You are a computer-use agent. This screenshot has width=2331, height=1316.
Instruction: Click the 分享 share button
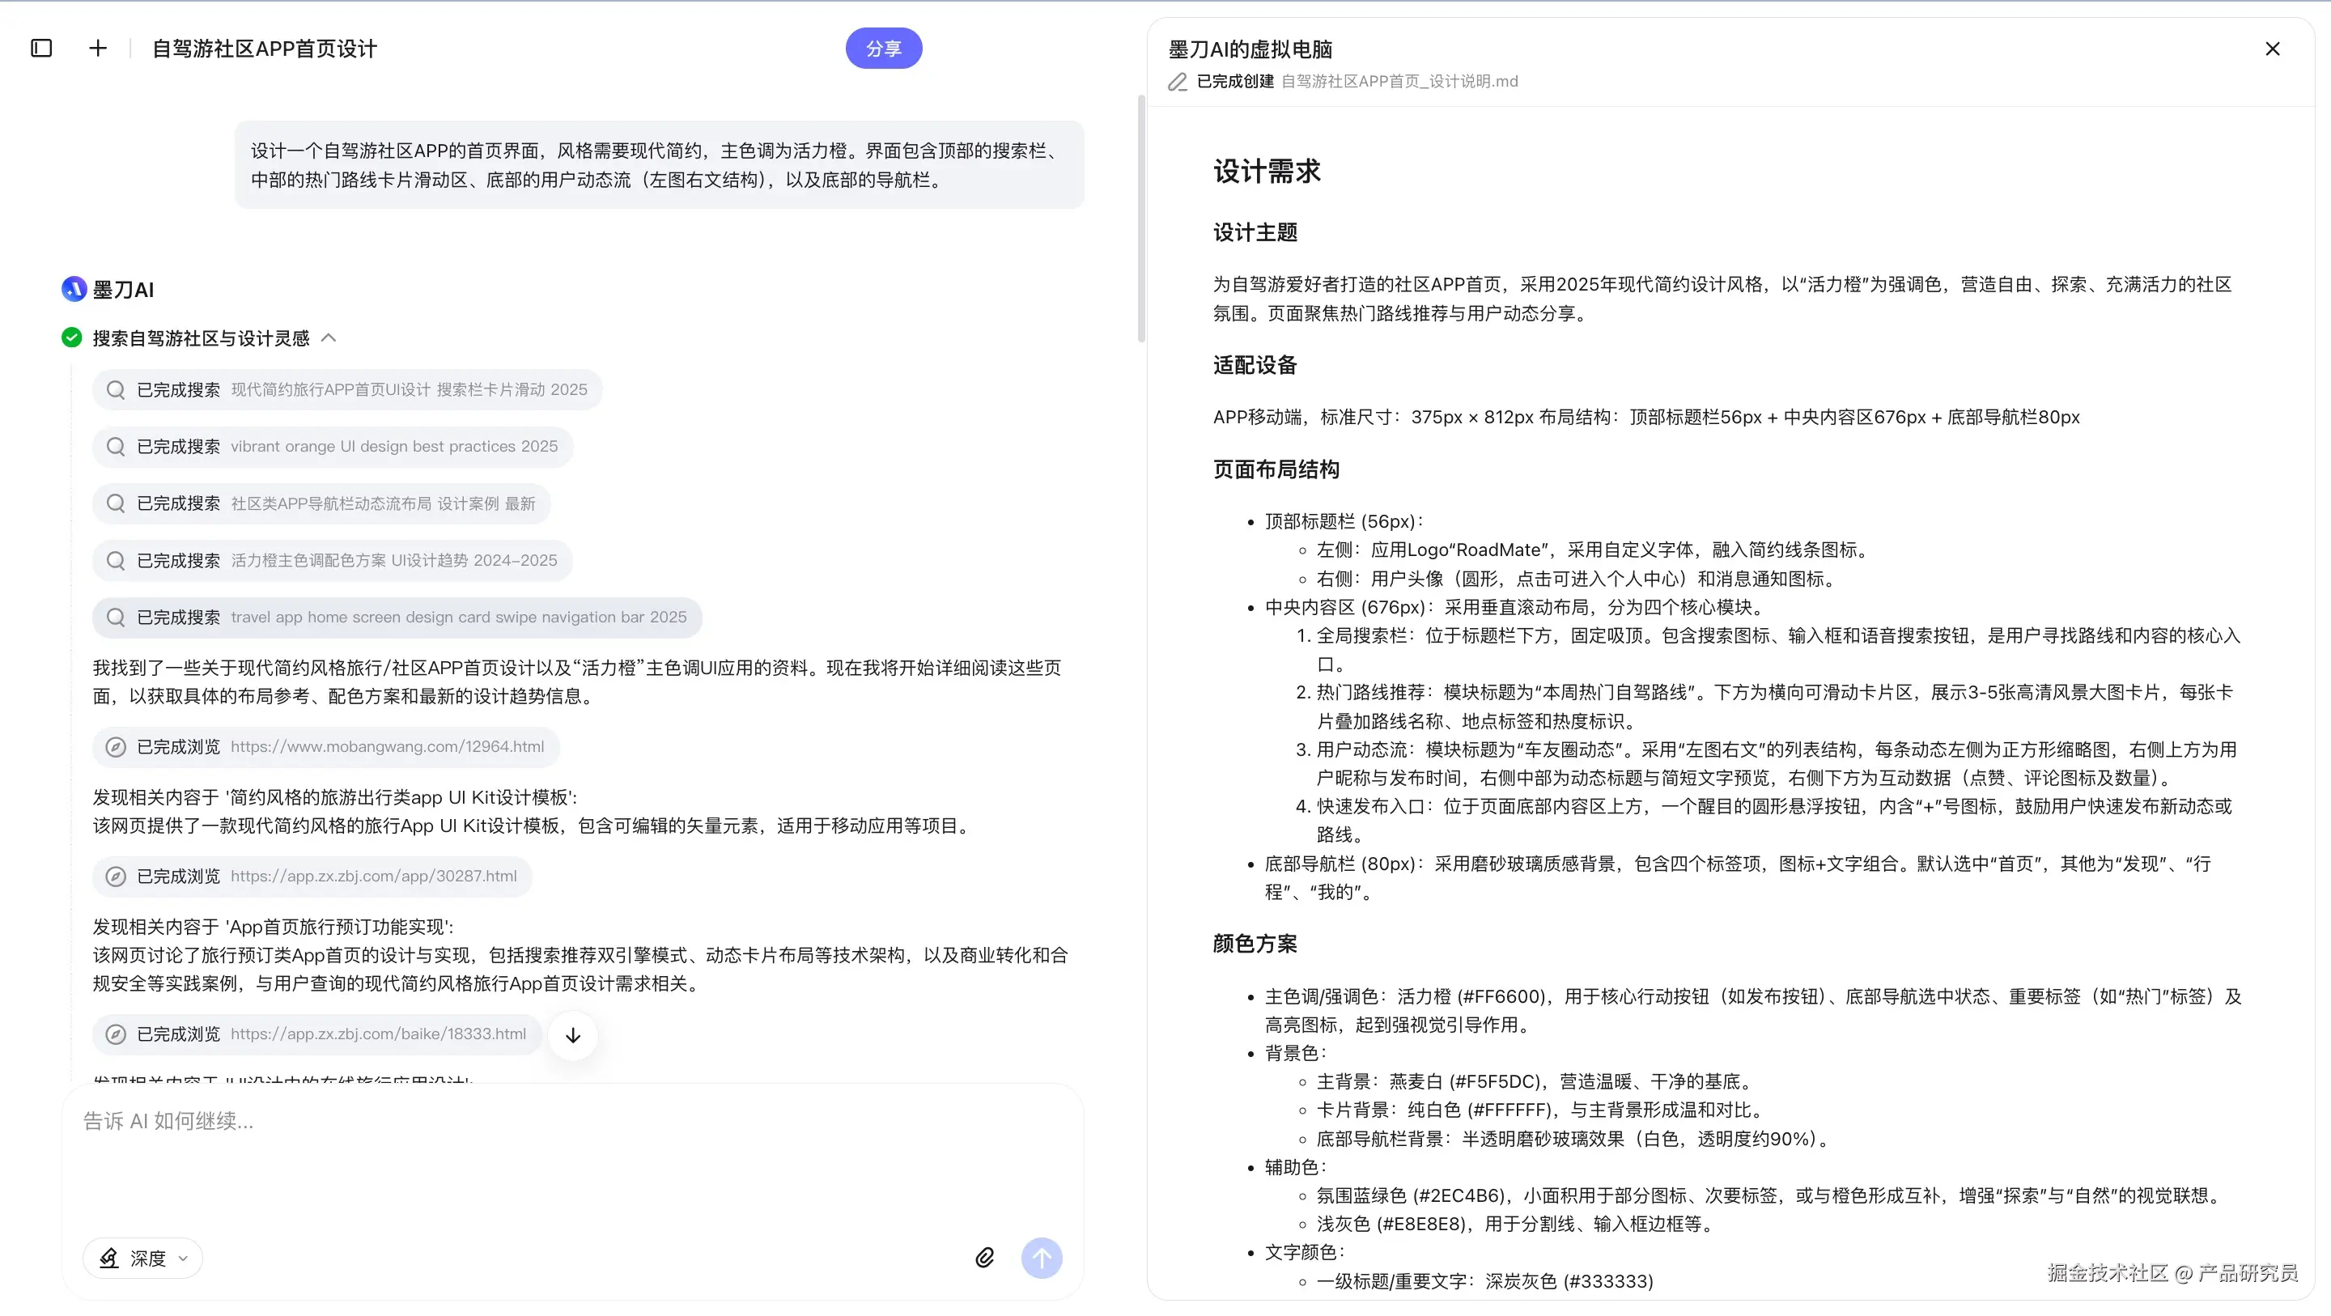click(883, 48)
